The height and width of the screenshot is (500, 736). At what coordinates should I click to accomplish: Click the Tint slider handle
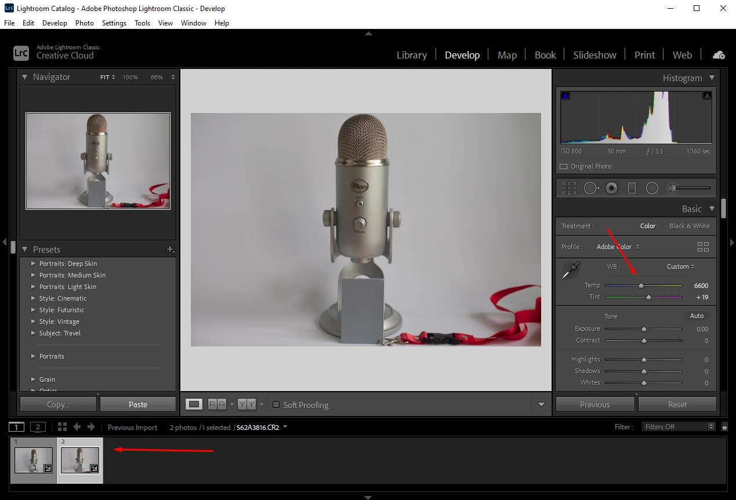(648, 297)
